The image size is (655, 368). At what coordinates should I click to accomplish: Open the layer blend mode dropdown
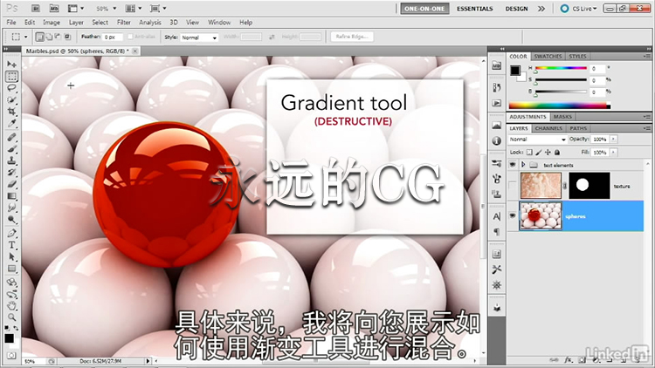pyautogui.click(x=537, y=140)
